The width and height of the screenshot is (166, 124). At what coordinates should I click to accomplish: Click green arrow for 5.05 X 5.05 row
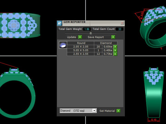(115, 50)
